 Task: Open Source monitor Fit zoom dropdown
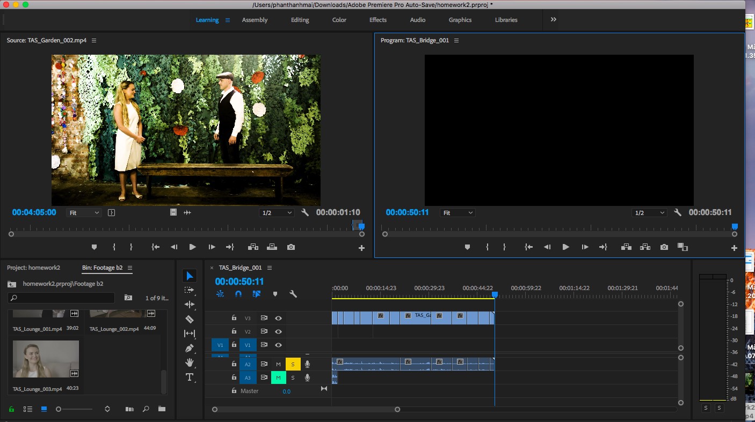(84, 213)
